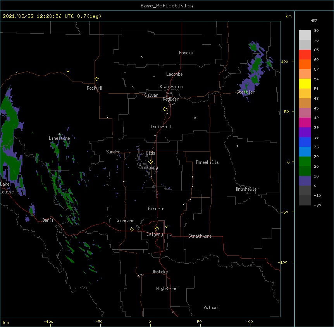The width and height of the screenshot is (334, 327).
Task: Click the HighRiver label
Action: [x=167, y=289]
